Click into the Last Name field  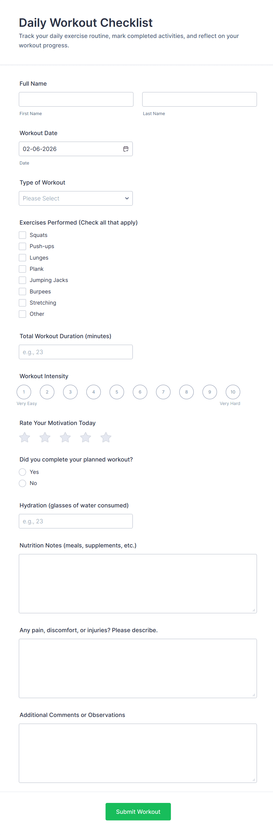(199, 99)
